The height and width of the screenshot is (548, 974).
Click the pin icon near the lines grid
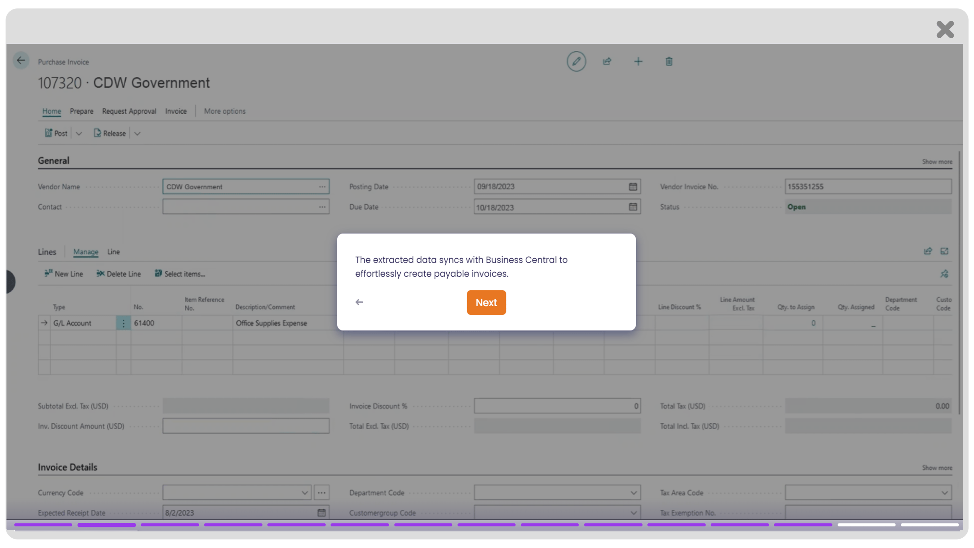coord(944,274)
